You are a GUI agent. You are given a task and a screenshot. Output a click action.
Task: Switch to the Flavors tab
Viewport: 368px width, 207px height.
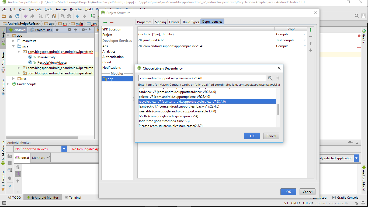point(174,22)
